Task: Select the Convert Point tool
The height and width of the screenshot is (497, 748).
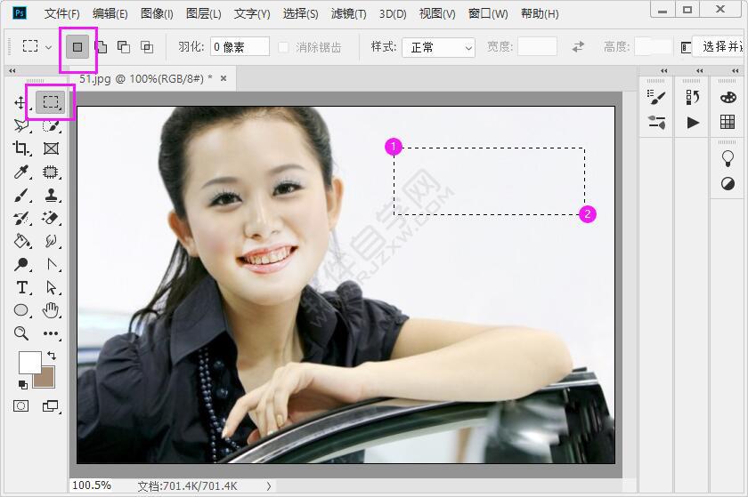Action: (52, 264)
